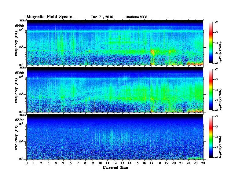
Task: Click hour 5 tick label on time axis
Action: point(63,163)
